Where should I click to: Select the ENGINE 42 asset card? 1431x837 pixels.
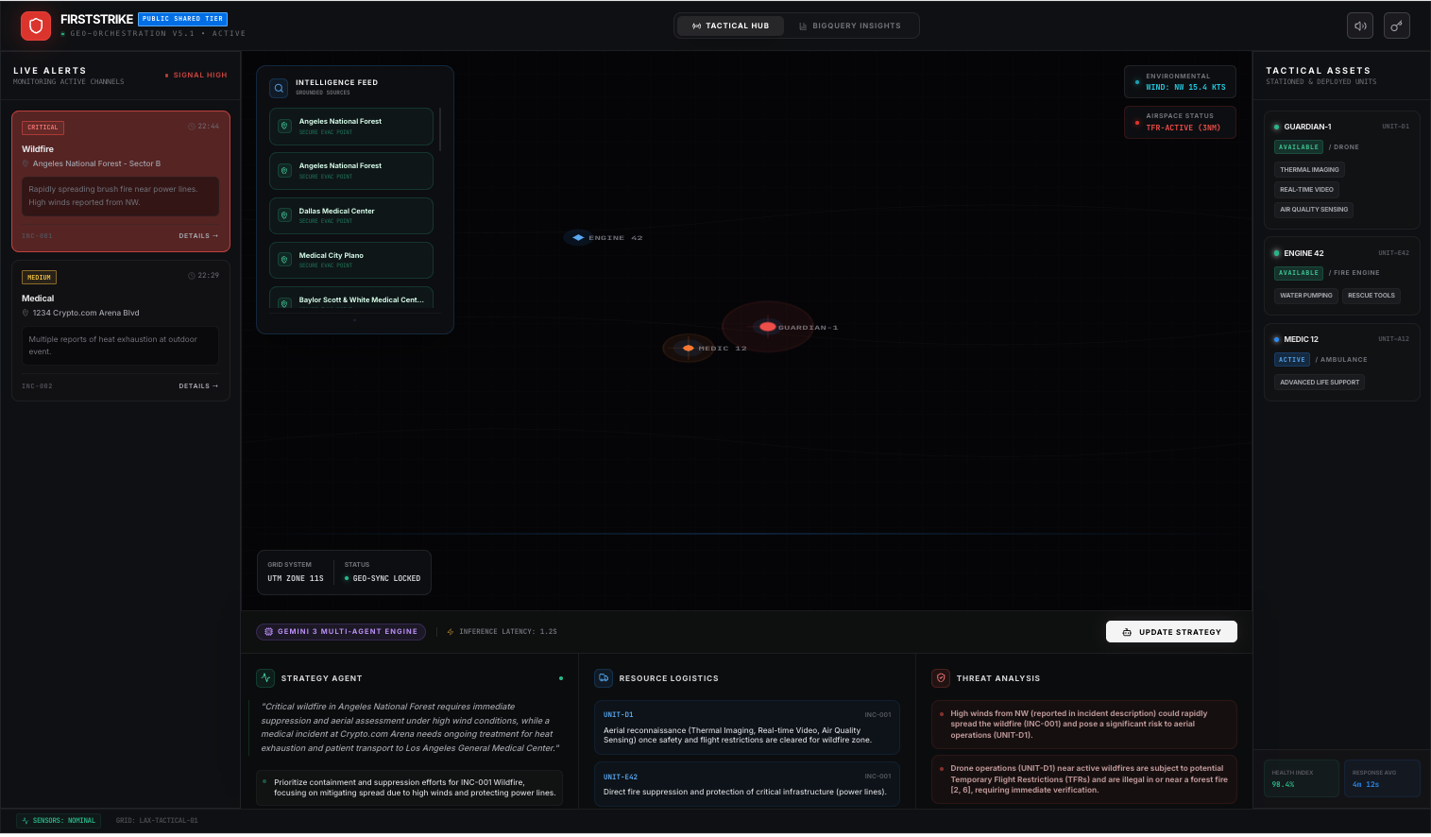1341,276
